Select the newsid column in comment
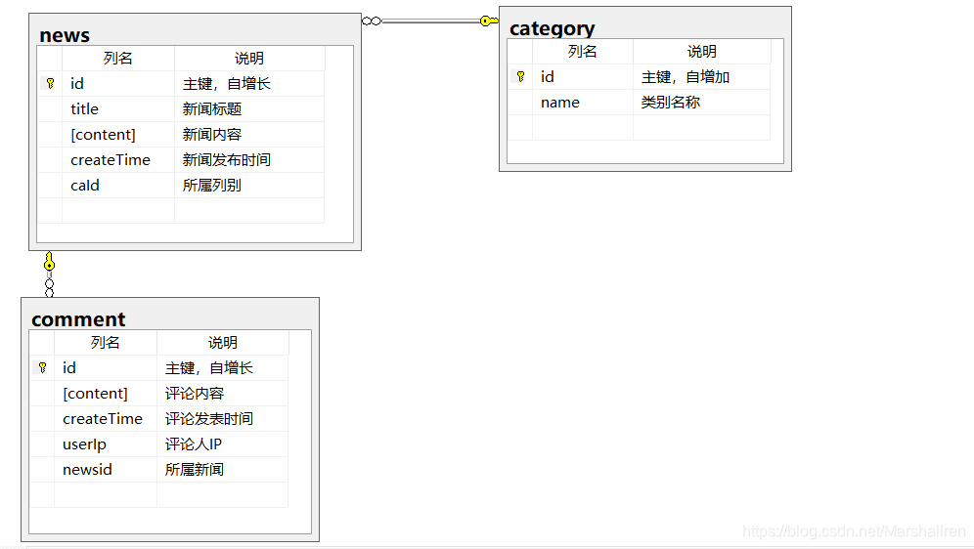 point(105,470)
